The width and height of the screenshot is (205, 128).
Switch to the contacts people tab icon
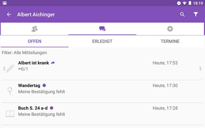pyautogui.click(x=35, y=29)
